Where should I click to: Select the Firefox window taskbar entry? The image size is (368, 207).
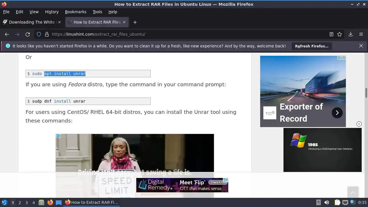coord(91,202)
